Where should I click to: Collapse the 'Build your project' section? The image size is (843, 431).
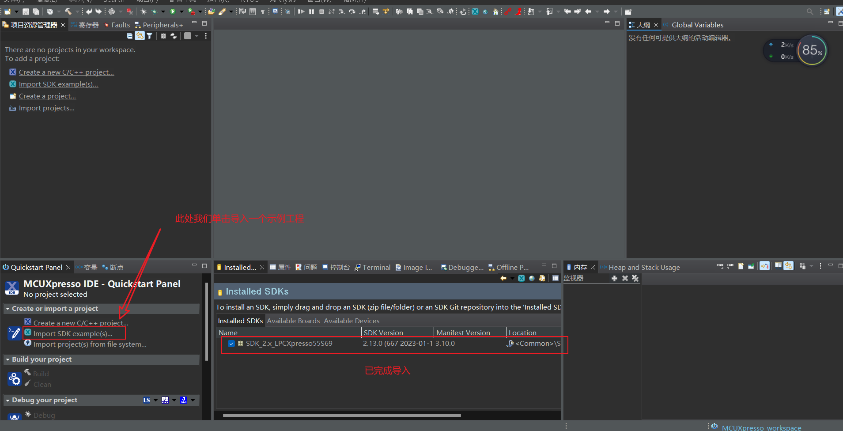(8, 359)
